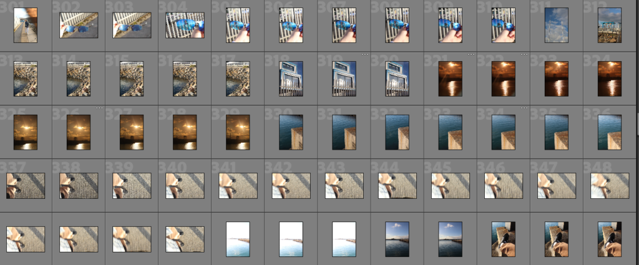Select rocky shoreline thumbnail in cell 317

pyautogui.click(x=238, y=78)
